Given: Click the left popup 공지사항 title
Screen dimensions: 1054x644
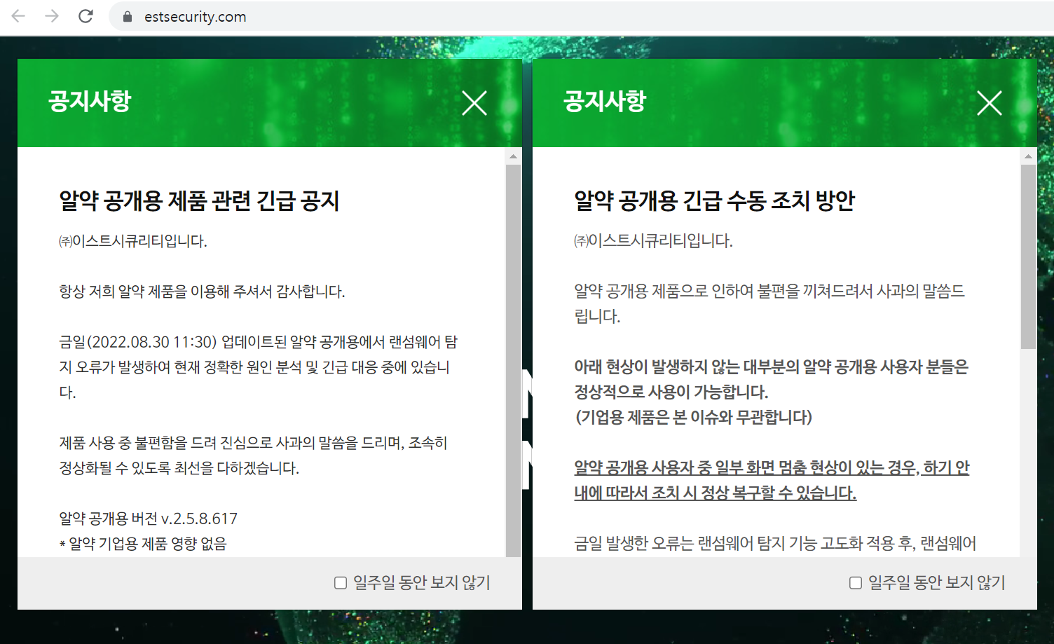Looking at the screenshot, I should [x=90, y=101].
